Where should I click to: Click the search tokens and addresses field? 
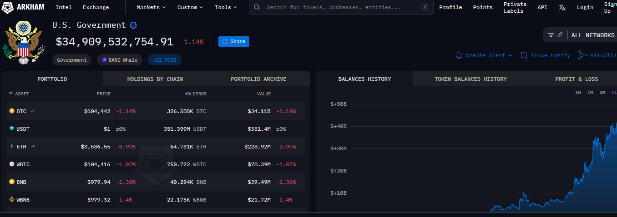click(341, 7)
